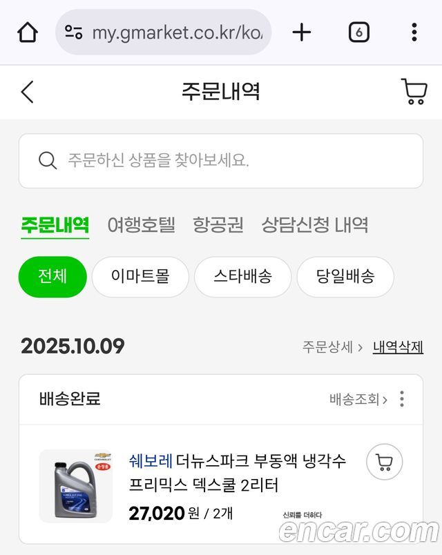Open site info icon in address bar

coord(74,32)
